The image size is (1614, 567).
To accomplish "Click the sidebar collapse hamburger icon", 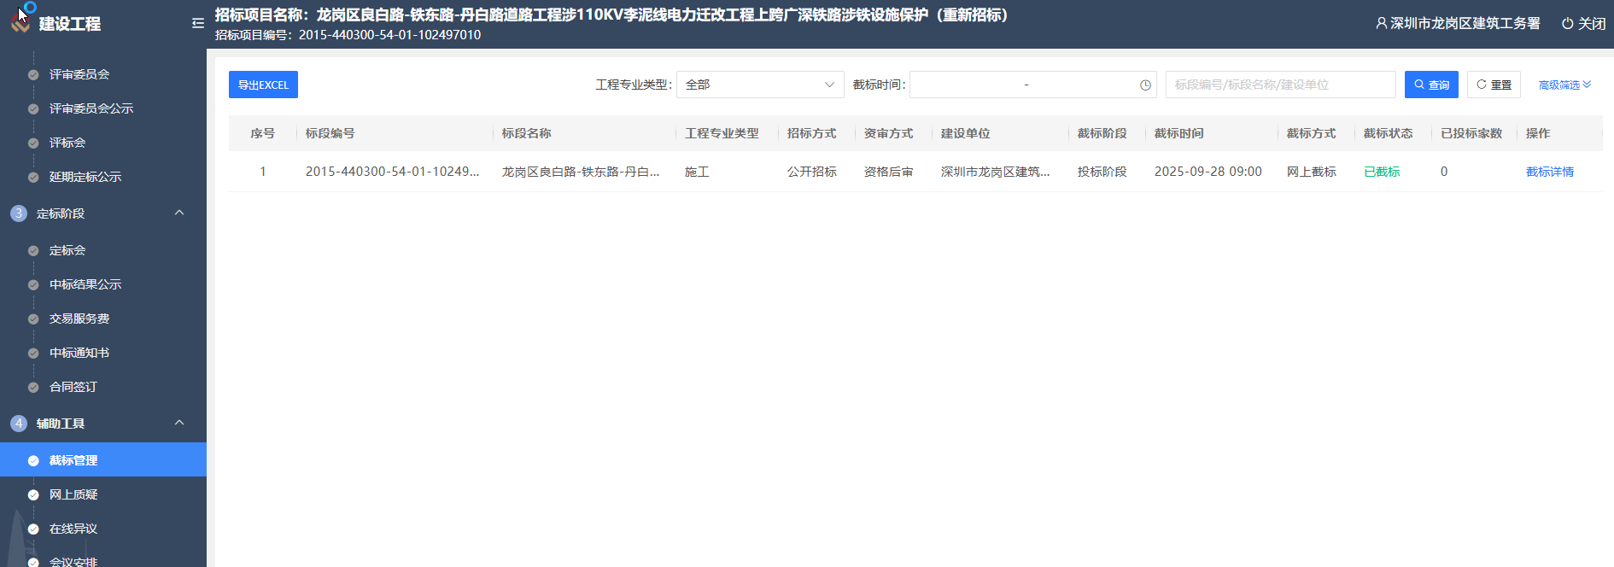I will pyautogui.click(x=198, y=23).
